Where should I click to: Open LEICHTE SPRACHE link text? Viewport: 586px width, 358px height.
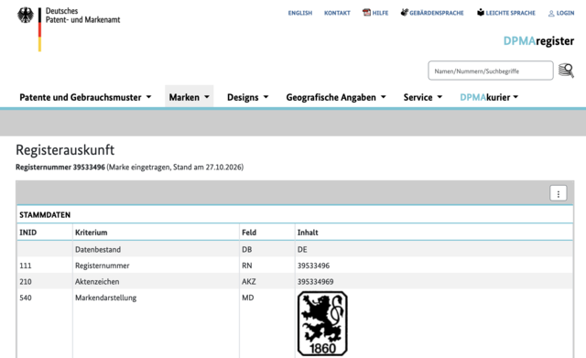(511, 13)
